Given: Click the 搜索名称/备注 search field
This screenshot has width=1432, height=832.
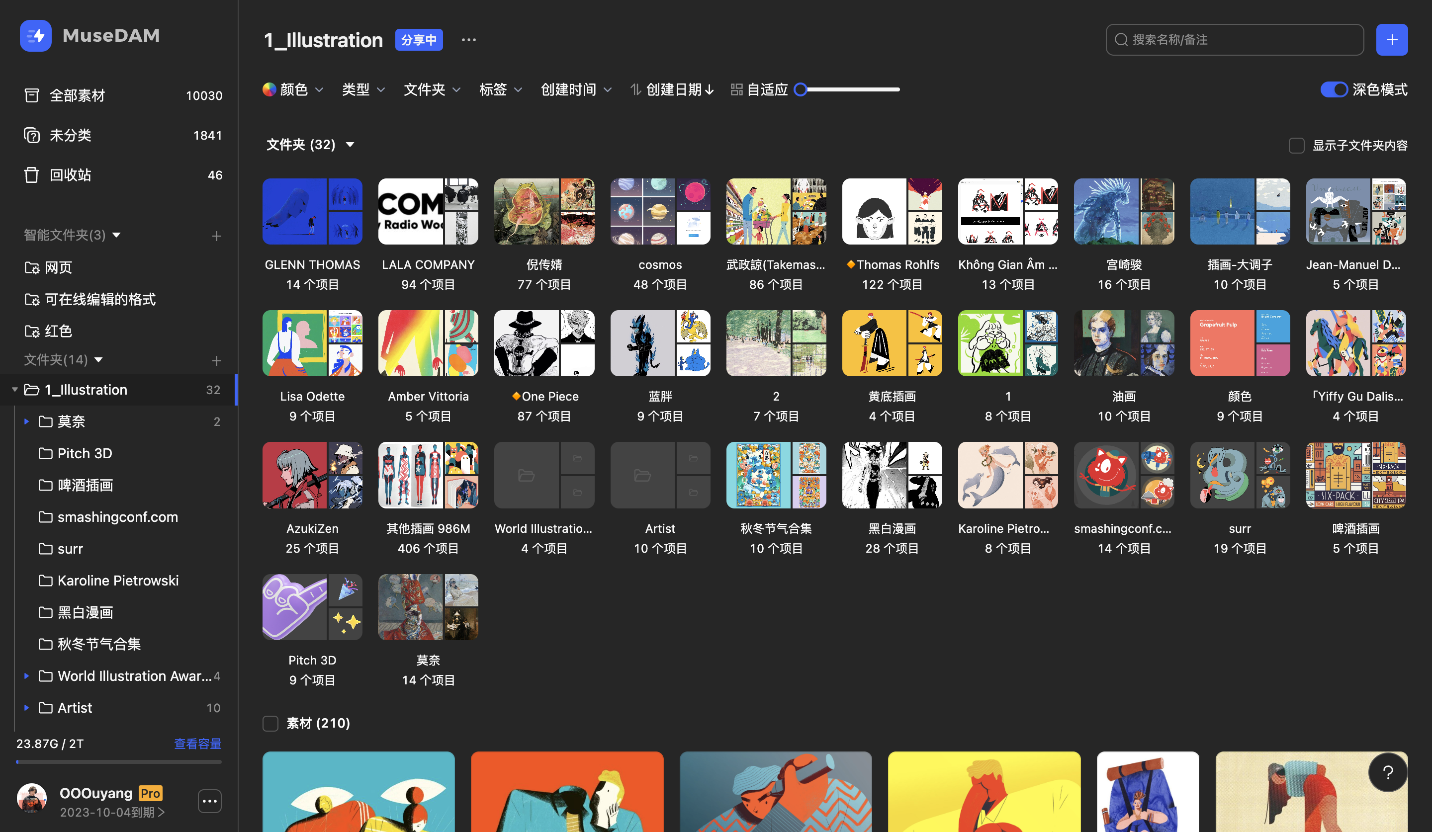Looking at the screenshot, I should coord(1234,40).
